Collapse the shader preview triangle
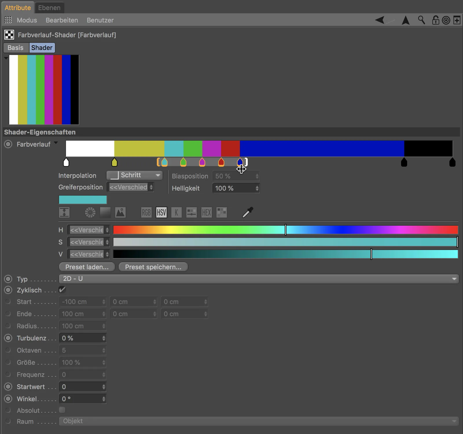Screen dimensions: 463x434 6,58
